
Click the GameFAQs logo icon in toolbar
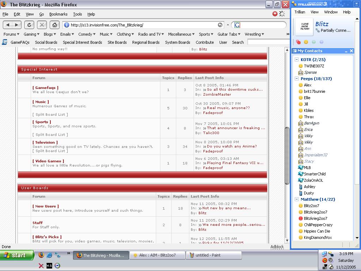[x=5, y=42]
